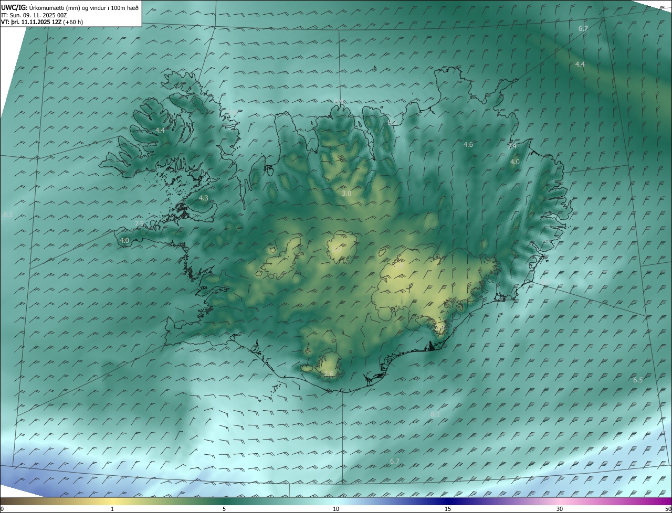The width and height of the screenshot is (672, 513).
Task: Click the initial time line "IT: Sun. 09. 11. 2025 00Z"
Action: (34, 15)
